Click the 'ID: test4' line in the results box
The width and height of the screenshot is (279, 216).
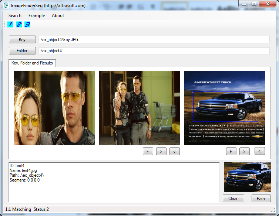[x=17, y=166]
